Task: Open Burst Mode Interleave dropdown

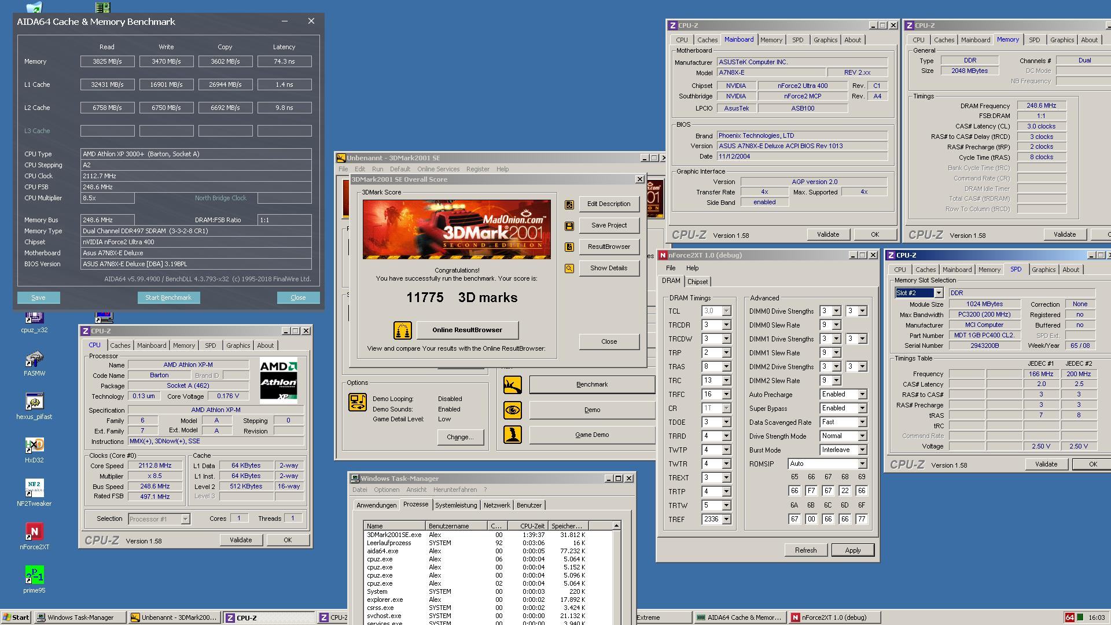Action: click(x=862, y=450)
